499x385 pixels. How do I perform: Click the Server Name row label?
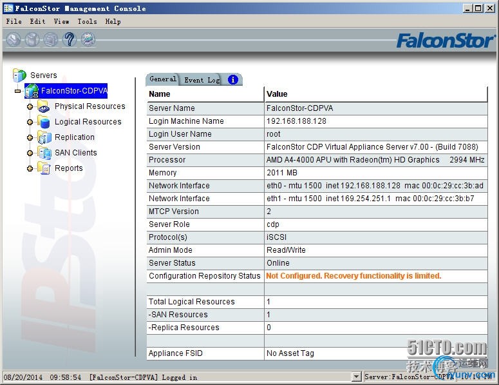point(172,108)
